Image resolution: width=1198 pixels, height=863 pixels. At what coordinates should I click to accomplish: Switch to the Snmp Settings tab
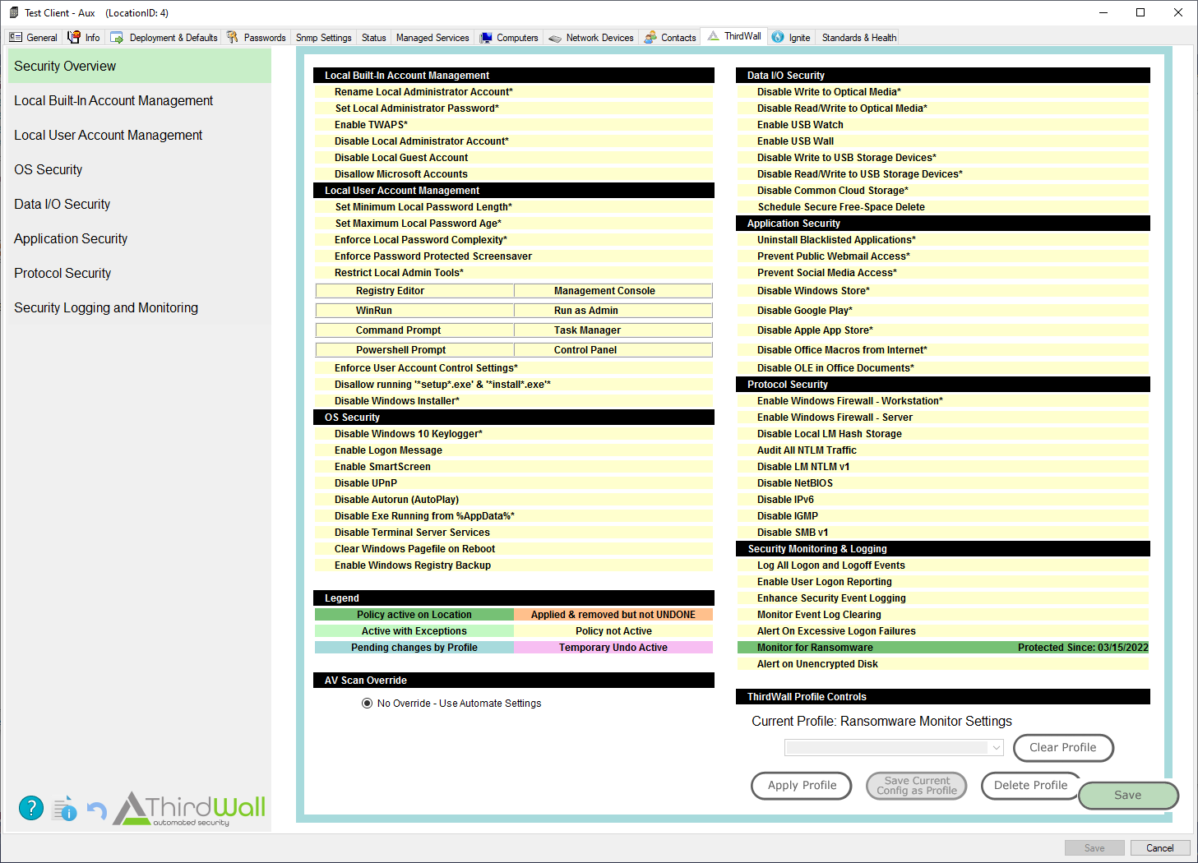click(323, 38)
